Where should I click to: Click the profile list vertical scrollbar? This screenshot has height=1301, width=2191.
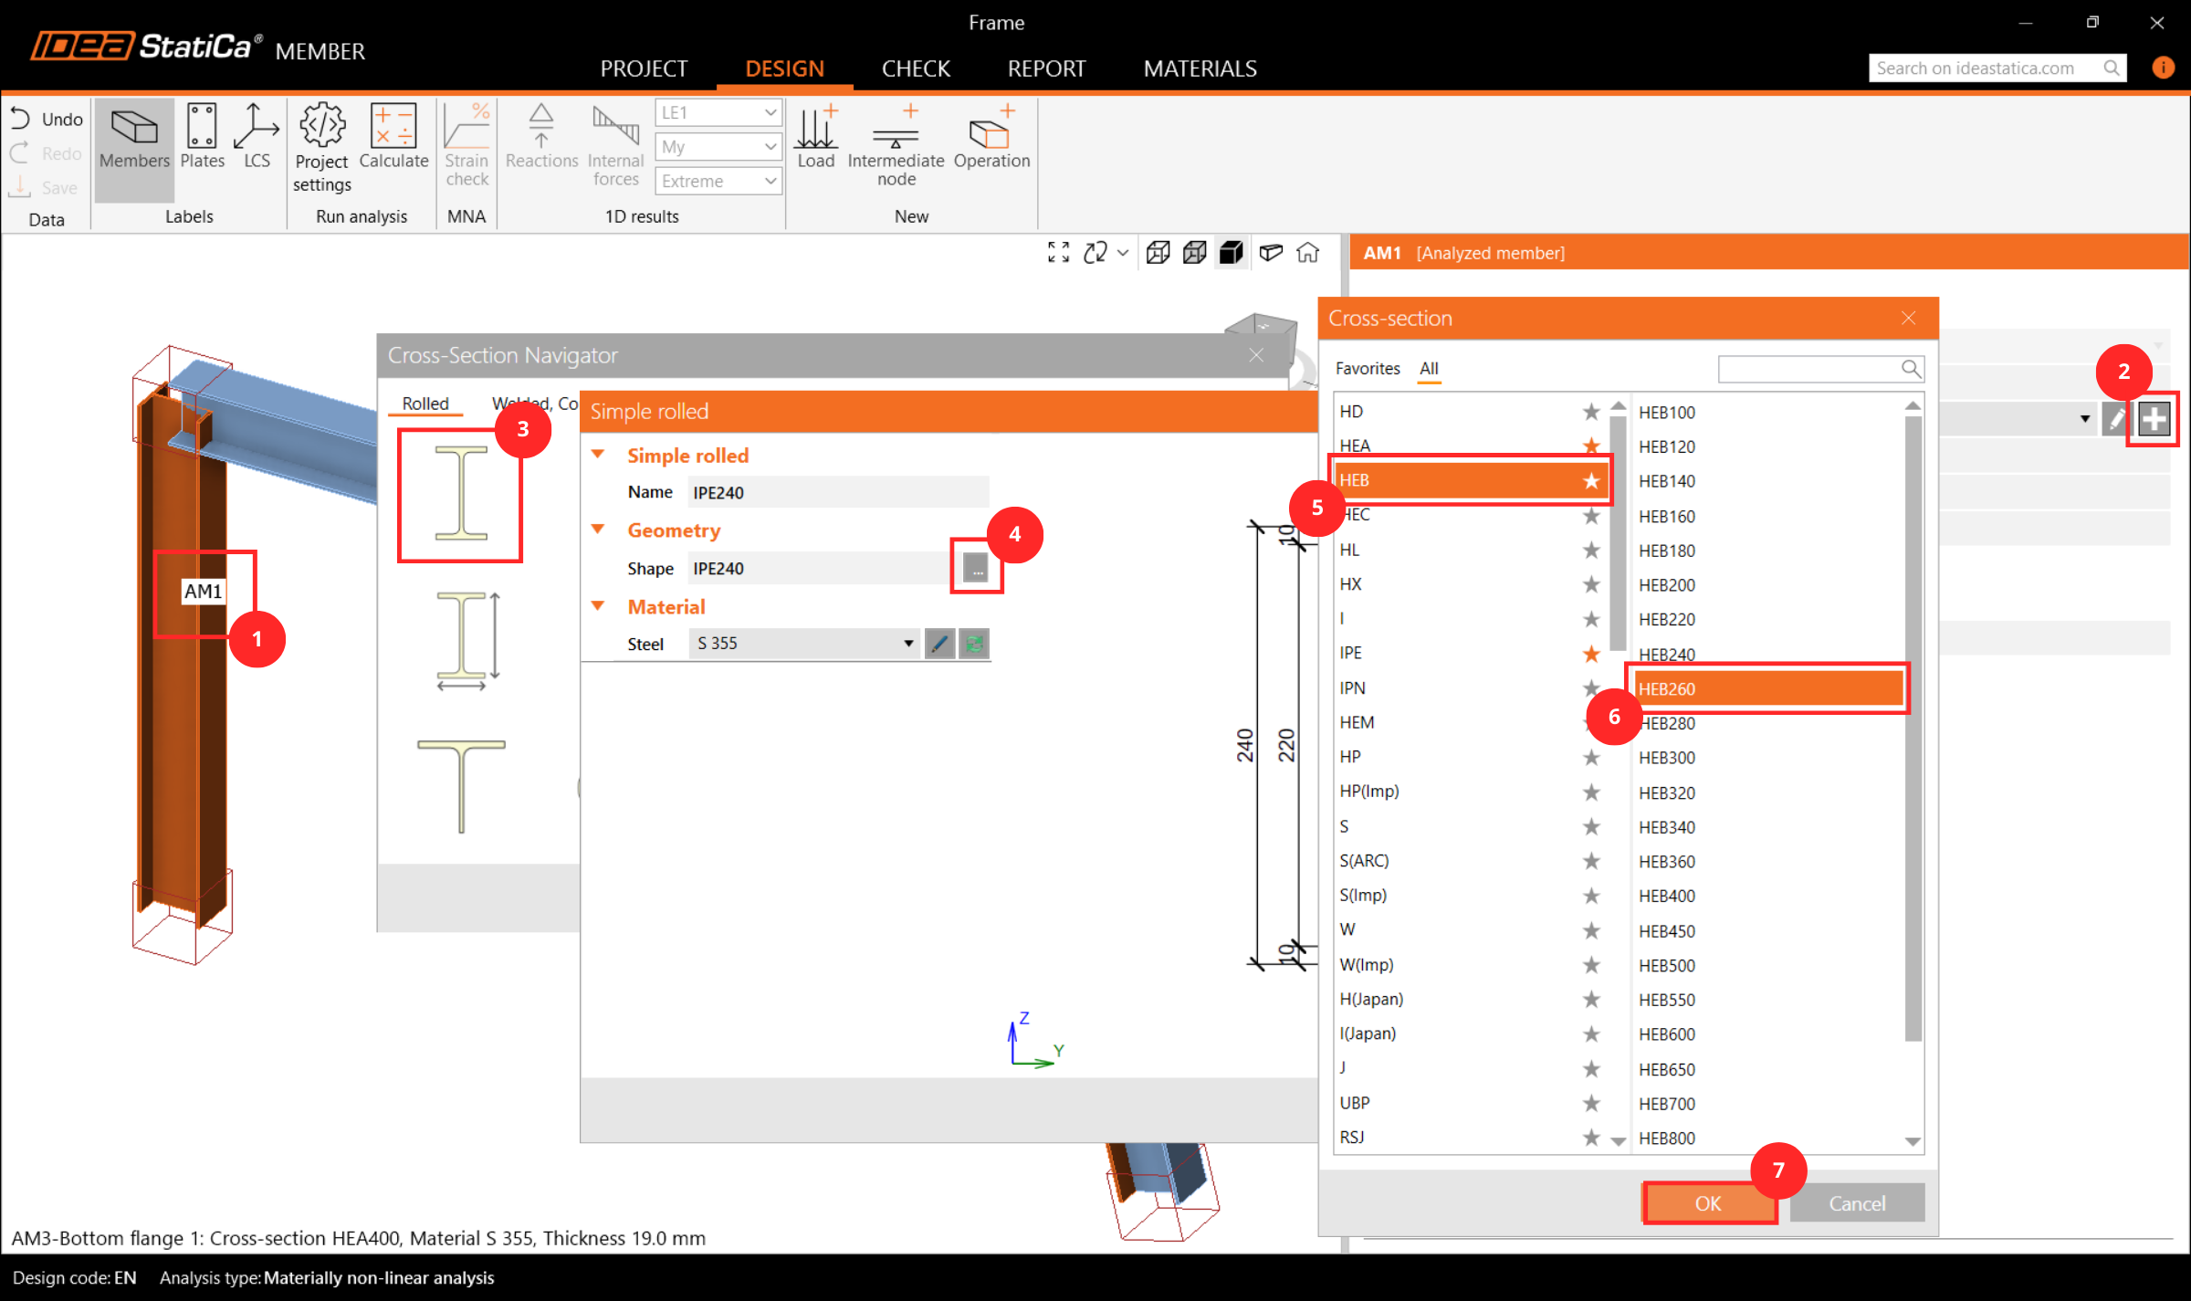pos(1913,730)
